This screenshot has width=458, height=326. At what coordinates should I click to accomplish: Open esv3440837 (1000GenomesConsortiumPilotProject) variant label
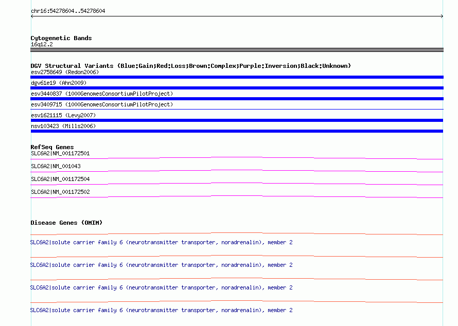[x=102, y=94]
